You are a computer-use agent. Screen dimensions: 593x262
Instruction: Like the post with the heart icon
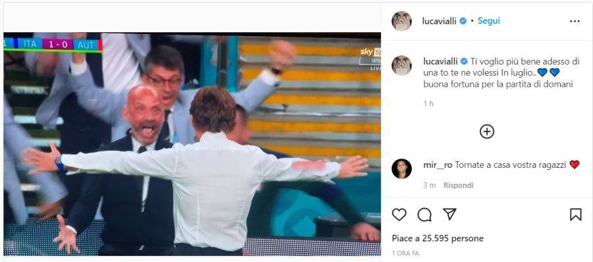(399, 215)
